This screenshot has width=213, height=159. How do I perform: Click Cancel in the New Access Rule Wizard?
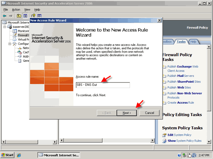click(149, 113)
